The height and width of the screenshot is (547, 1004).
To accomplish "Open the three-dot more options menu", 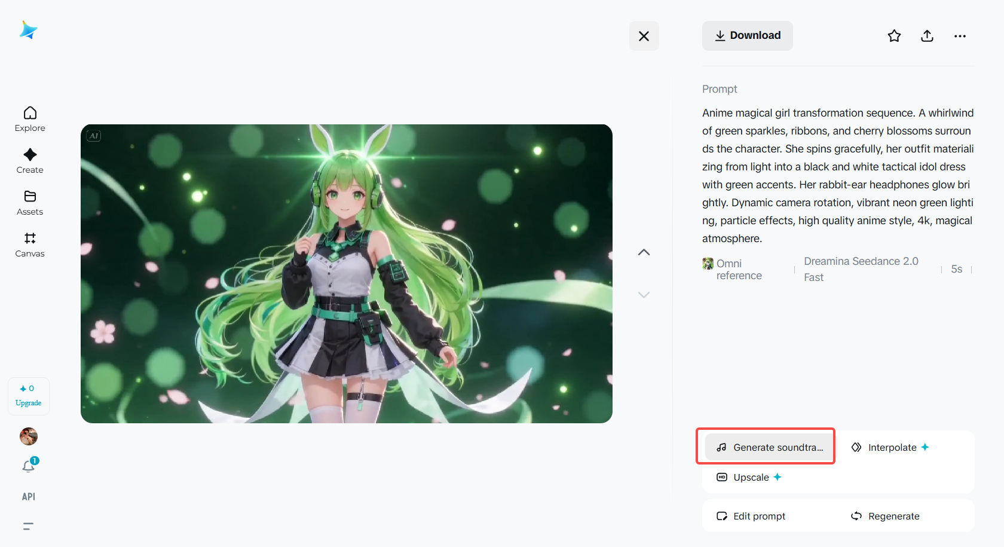I will (960, 36).
